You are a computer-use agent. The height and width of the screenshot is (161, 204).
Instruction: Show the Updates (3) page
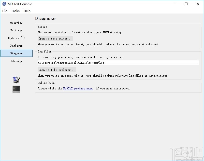[x=16, y=38]
